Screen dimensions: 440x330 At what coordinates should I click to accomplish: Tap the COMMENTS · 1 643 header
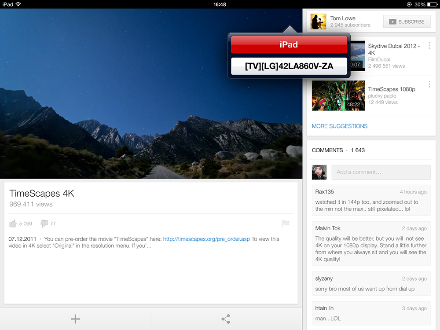338,150
